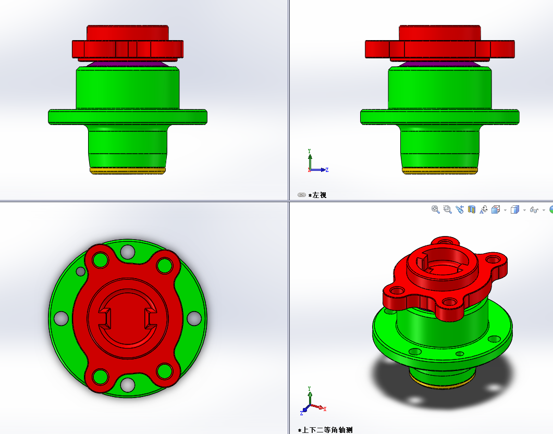Viewport: 553px width, 434px height.
Task: Click the Edit Appearance sphere icon
Action: click(551, 210)
